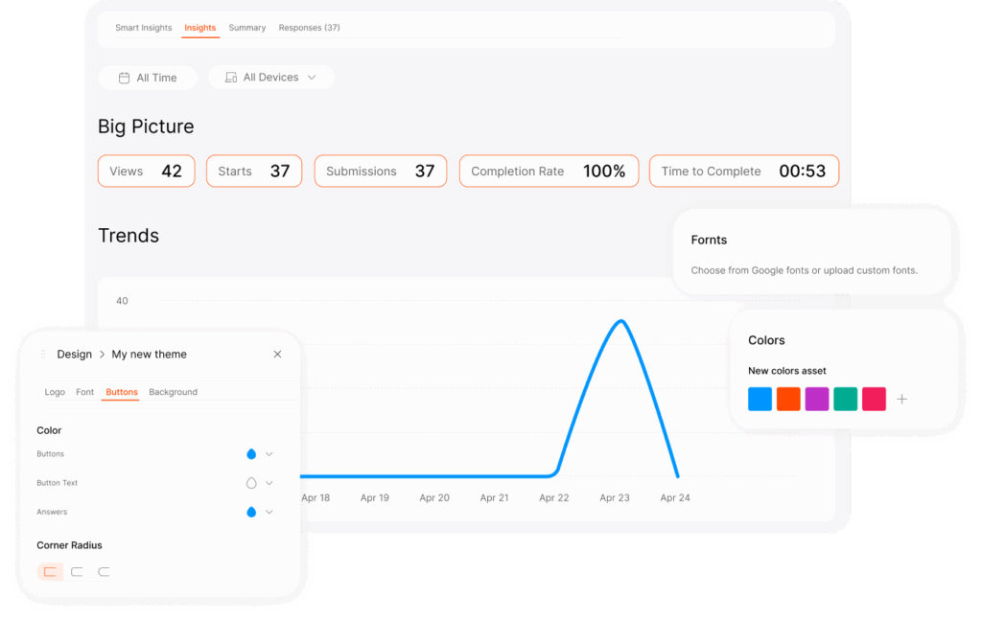Image resolution: width=982 pixels, height=621 pixels.
Task: Click the calendar icon in All Time filter
Action: [x=124, y=78]
